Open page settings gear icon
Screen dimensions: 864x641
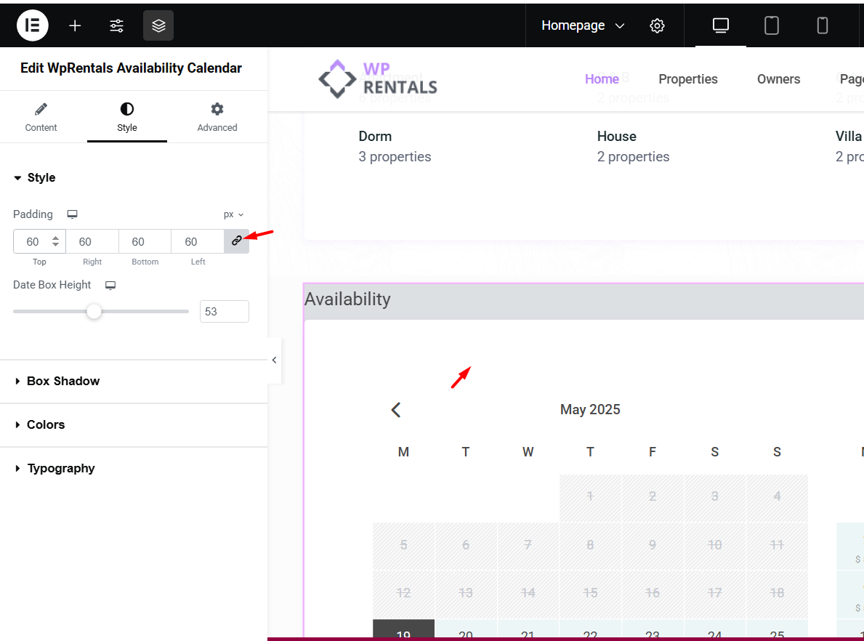tap(657, 25)
